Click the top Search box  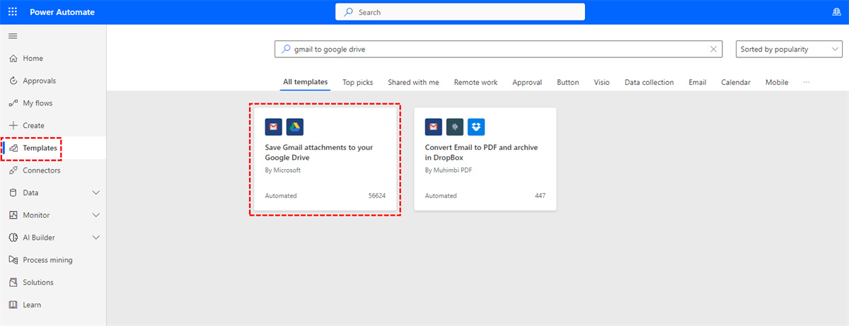pos(460,12)
